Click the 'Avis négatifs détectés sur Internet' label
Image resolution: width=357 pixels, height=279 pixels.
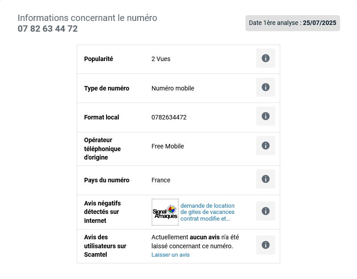coord(103,212)
